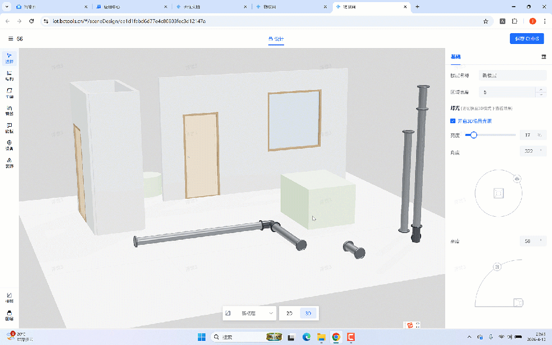
Task: Select the window on the back wall
Action: tap(295, 121)
